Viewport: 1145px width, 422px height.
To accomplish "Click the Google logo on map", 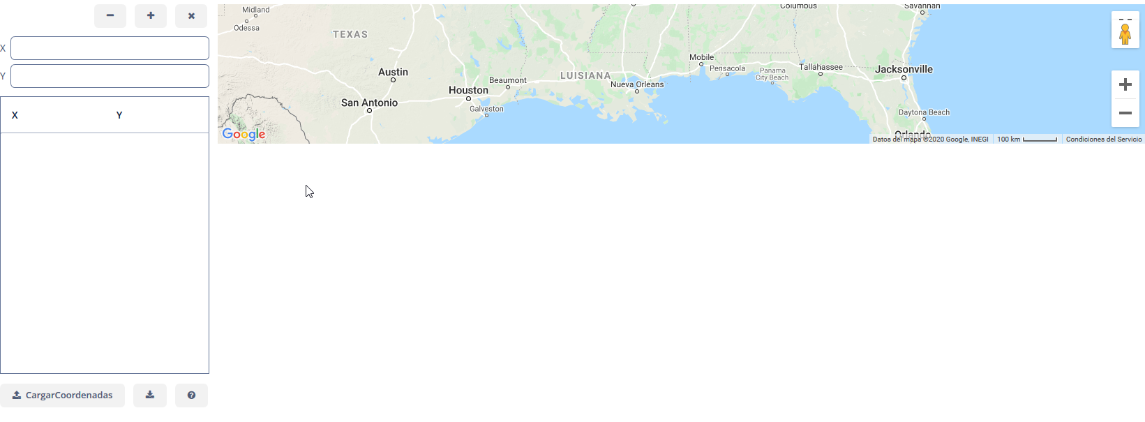I will point(244,134).
